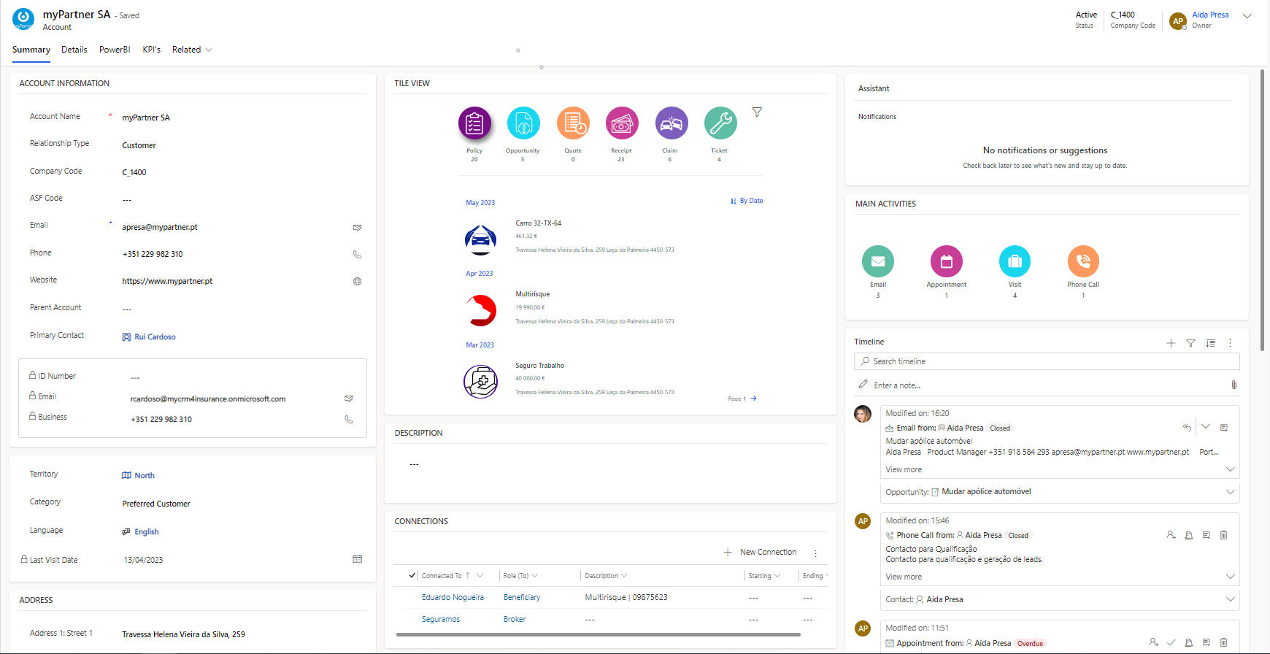Select the Claim tile icon
Screen dimensions: 1270x654
point(671,123)
